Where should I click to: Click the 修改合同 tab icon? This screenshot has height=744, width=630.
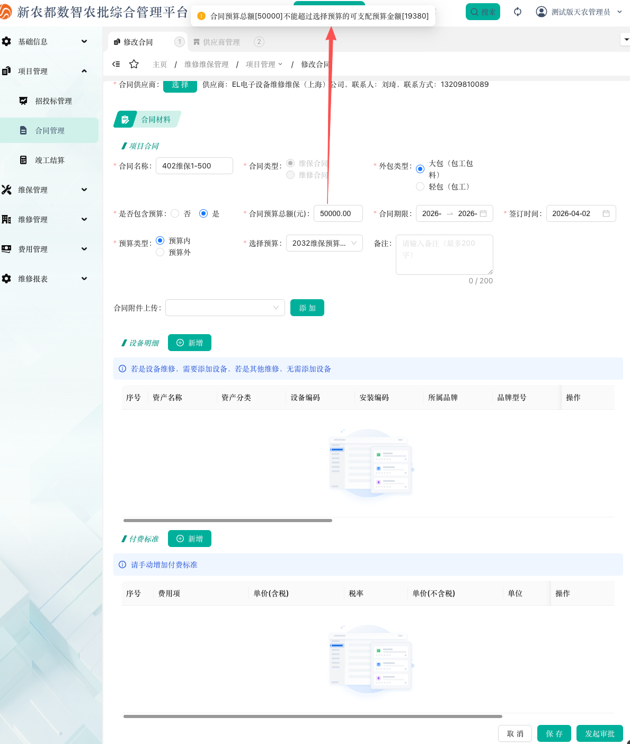pos(117,42)
